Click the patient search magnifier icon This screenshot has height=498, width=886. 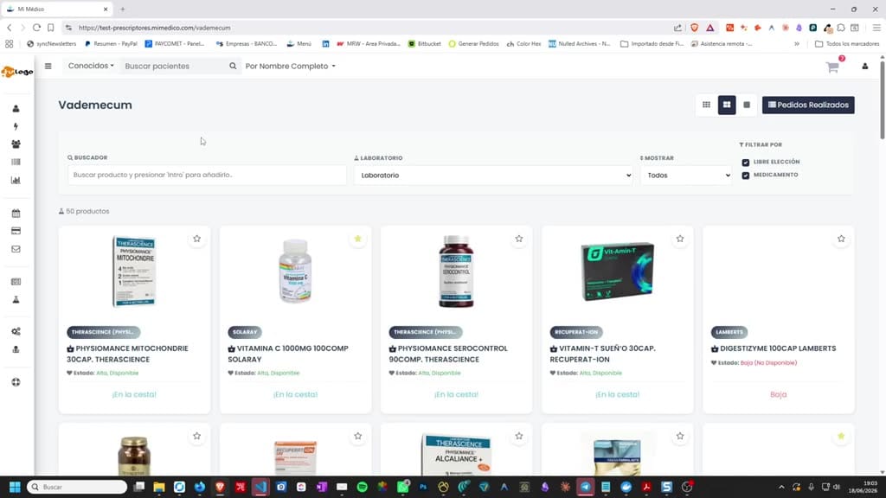233,66
